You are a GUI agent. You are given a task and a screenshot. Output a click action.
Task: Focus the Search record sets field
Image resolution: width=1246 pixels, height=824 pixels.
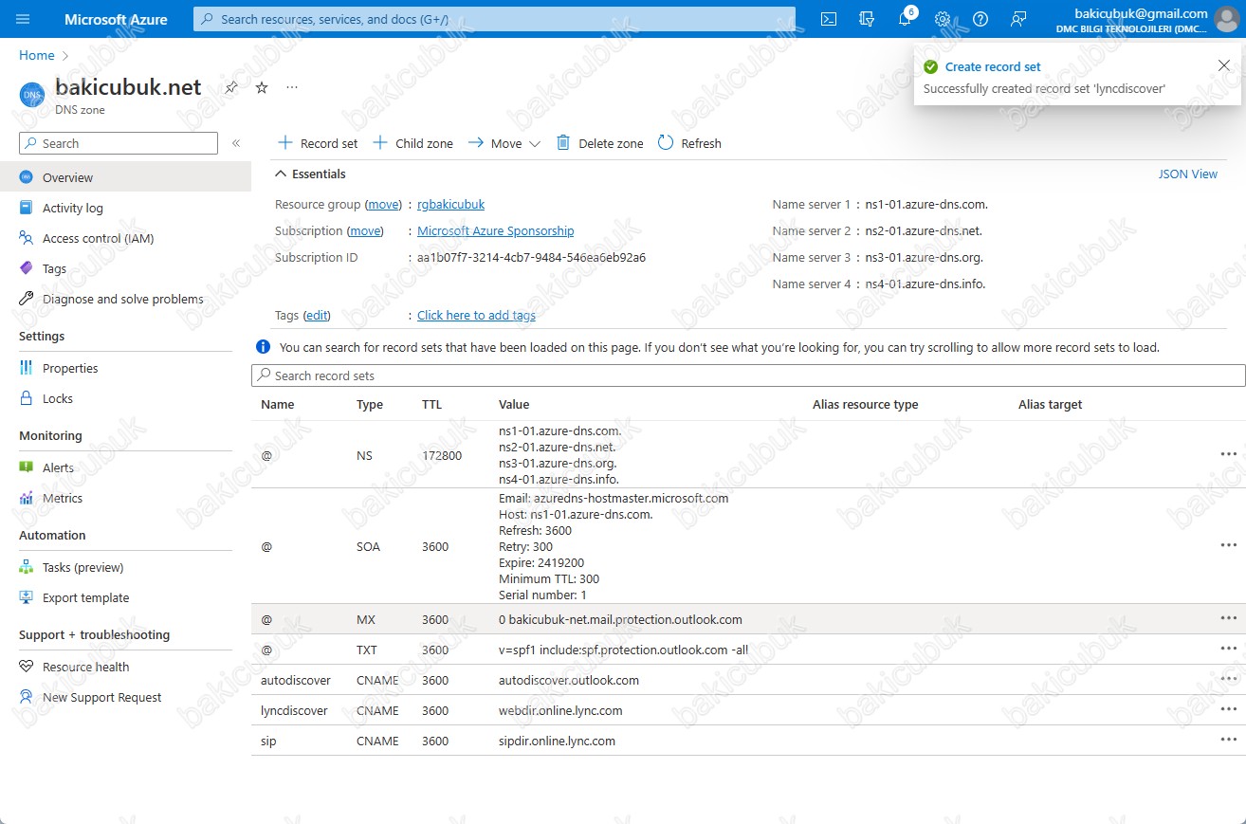(748, 375)
